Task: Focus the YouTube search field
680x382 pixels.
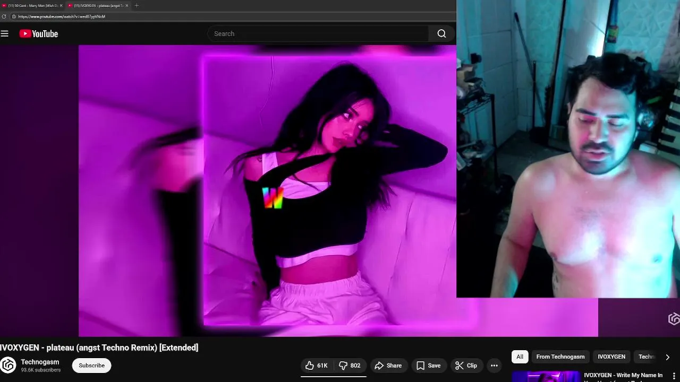Action: (318, 33)
